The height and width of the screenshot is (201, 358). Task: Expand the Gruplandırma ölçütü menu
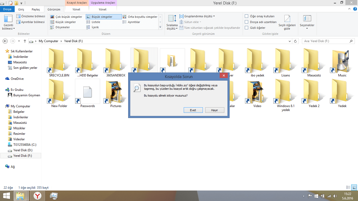[x=197, y=16]
